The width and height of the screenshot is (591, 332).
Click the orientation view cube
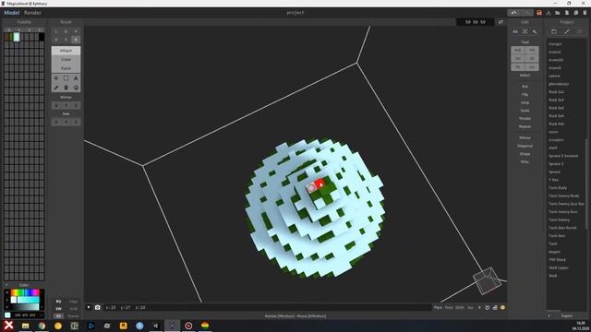487,280
